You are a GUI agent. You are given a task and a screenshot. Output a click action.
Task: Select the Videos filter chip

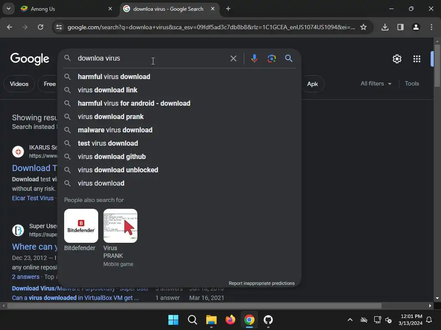[19, 84]
